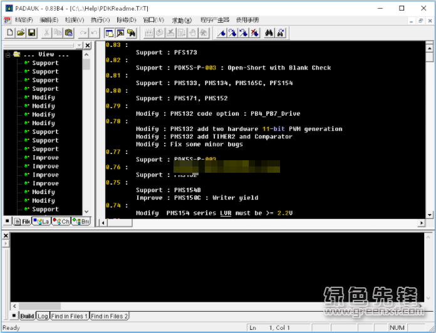Open the 求助(H) menu
Image resolution: width=436 pixels, height=333 pixels.
[182, 20]
